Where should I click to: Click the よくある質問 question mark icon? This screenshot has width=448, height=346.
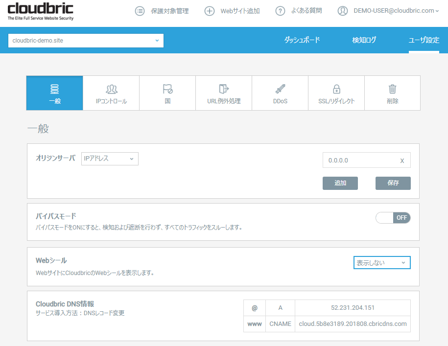pyautogui.click(x=280, y=11)
